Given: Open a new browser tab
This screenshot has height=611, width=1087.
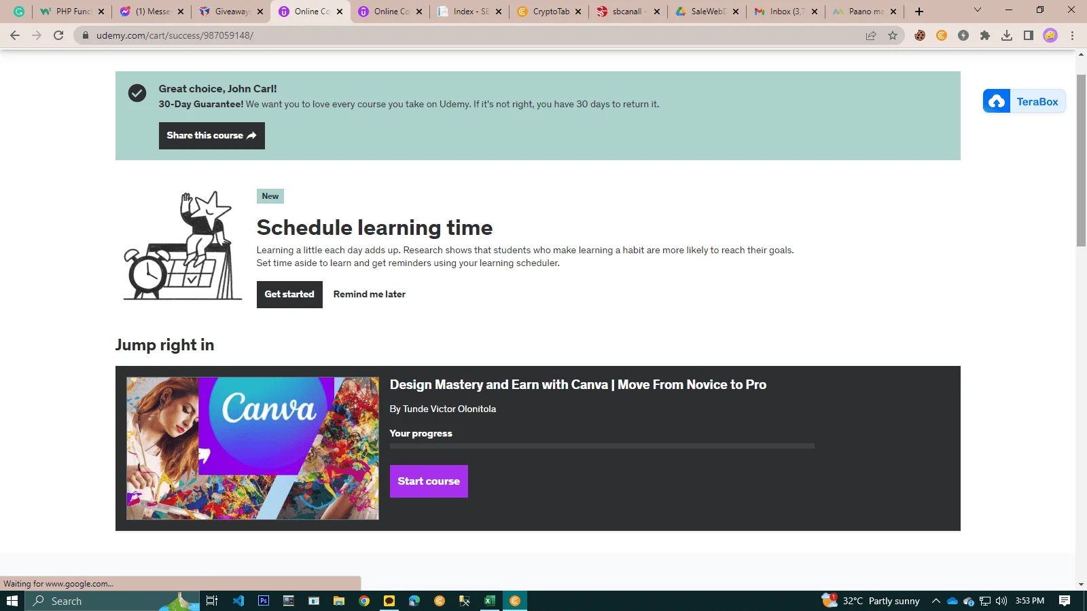Looking at the screenshot, I should point(919,12).
